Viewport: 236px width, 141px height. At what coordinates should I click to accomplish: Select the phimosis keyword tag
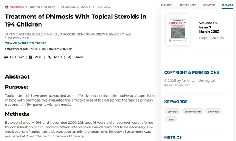(x=213, y=112)
